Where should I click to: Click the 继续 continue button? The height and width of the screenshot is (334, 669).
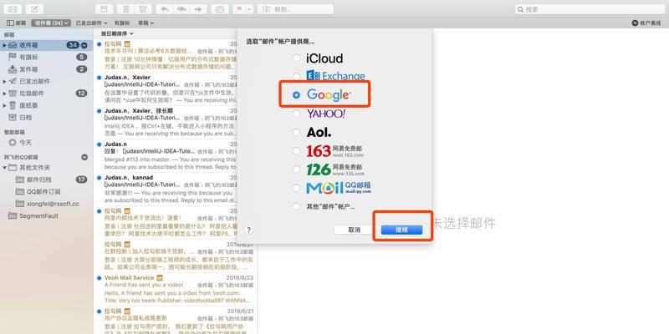click(x=401, y=230)
